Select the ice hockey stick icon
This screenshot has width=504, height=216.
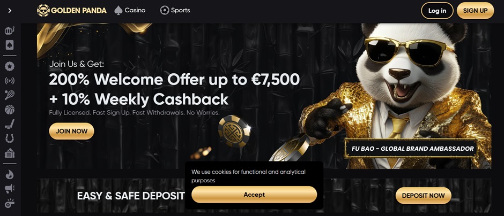pos(10,124)
